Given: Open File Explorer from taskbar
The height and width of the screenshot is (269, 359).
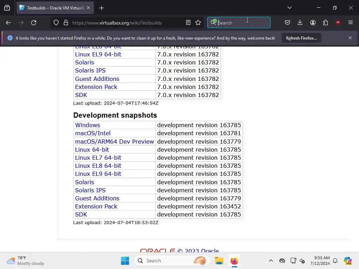Looking at the screenshot, I should point(219,261).
